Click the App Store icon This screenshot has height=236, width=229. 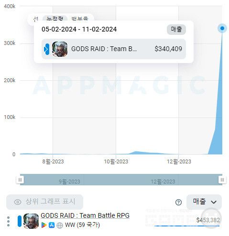[x=52, y=225]
